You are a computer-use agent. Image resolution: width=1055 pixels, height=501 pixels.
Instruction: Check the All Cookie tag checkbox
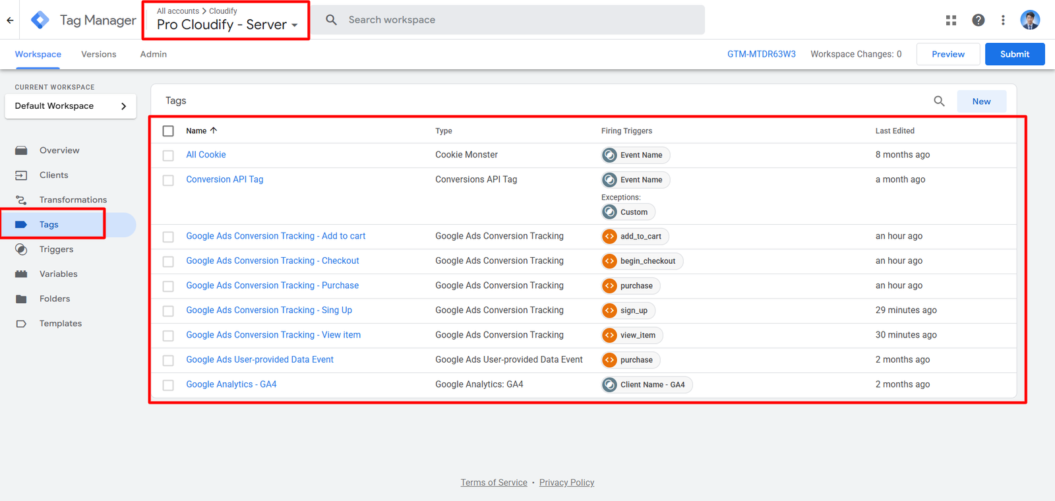[x=168, y=156]
